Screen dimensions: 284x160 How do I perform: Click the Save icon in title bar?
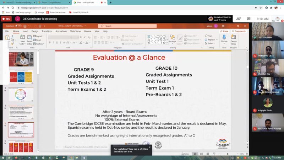[25, 26]
